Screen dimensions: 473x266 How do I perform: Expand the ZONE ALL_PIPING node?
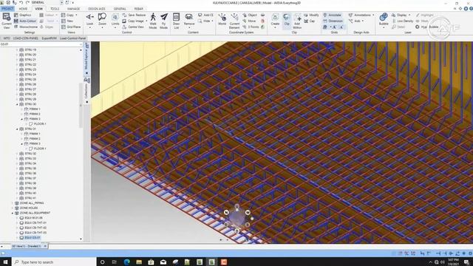[x=13, y=203]
